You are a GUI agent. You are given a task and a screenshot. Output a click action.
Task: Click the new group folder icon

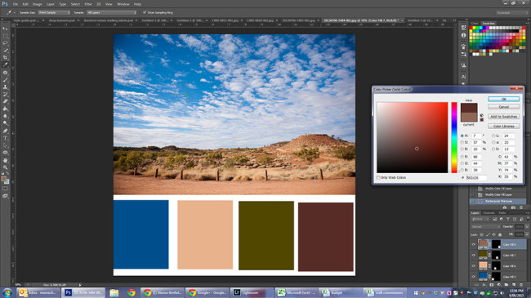506,285
